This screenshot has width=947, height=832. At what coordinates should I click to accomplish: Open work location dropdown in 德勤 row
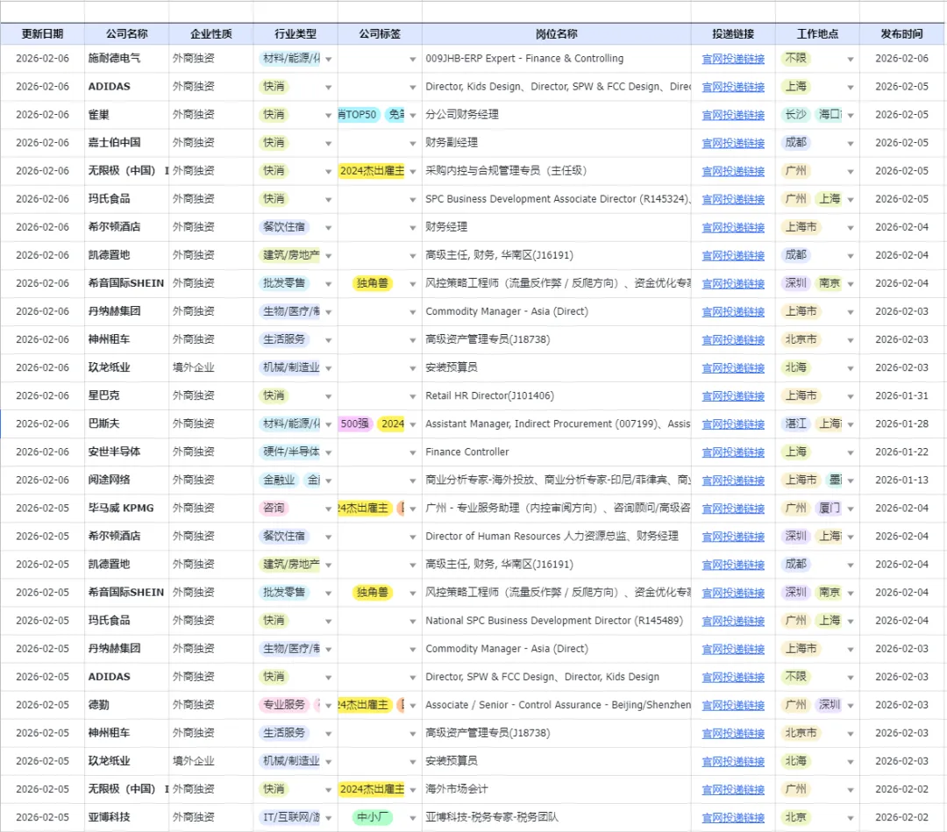point(851,706)
